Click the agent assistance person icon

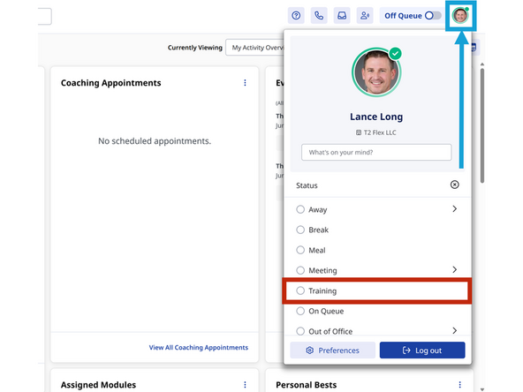click(x=365, y=16)
